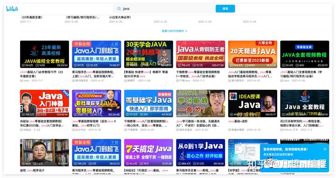
Task: Open title '黑马程序员Java零基础视频教程_上部'
Action: [x=93, y=74]
